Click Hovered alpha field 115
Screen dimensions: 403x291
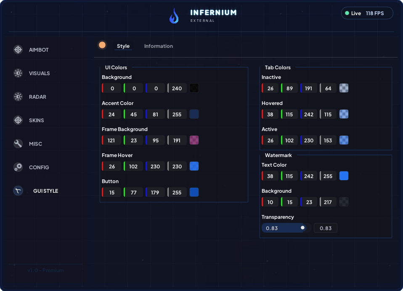(328, 115)
